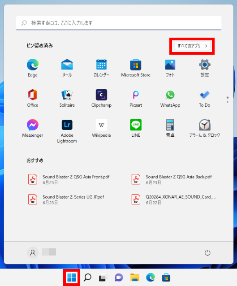Open the To Do app
Viewport: 237px width, 286px height.
pyautogui.click(x=205, y=98)
